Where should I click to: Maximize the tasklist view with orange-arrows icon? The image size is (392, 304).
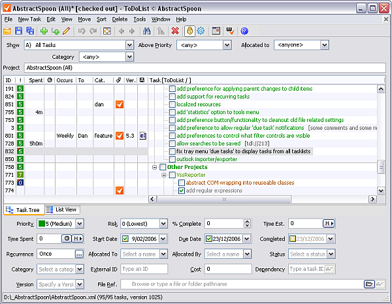pyautogui.click(x=107, y=31)
